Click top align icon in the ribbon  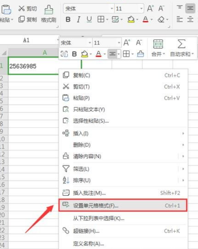pos(180,8)
